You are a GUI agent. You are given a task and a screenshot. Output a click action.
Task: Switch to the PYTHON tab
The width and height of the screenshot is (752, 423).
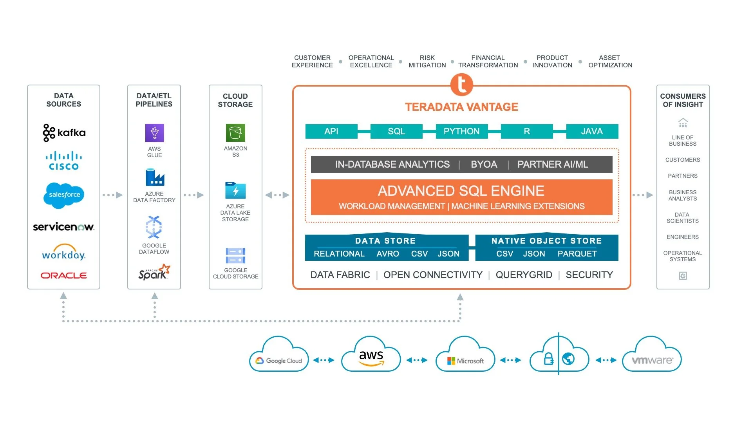461,131
